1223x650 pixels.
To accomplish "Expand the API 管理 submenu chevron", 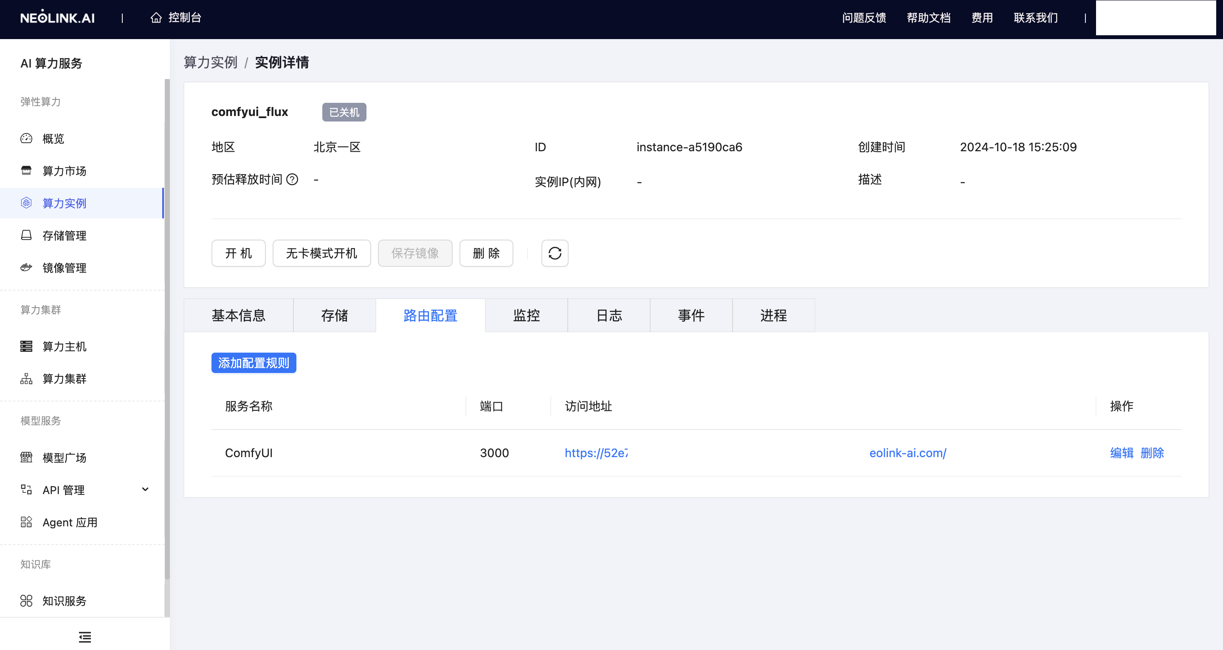I will pyautogui.click(x=145, y=489).
